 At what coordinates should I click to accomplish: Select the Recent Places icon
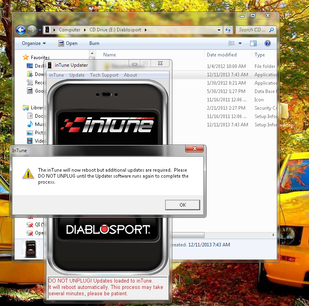30,82
